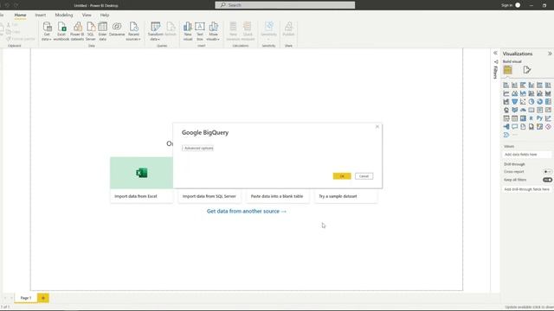Insert the Python visual
The image size is (554, 311).
(x=539, y=118)
